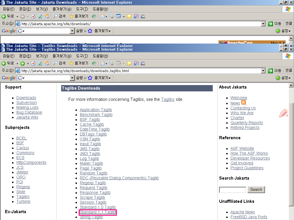Click the yellow note icon in the Taglibs Downloads toolbar

tap(129, 63)
